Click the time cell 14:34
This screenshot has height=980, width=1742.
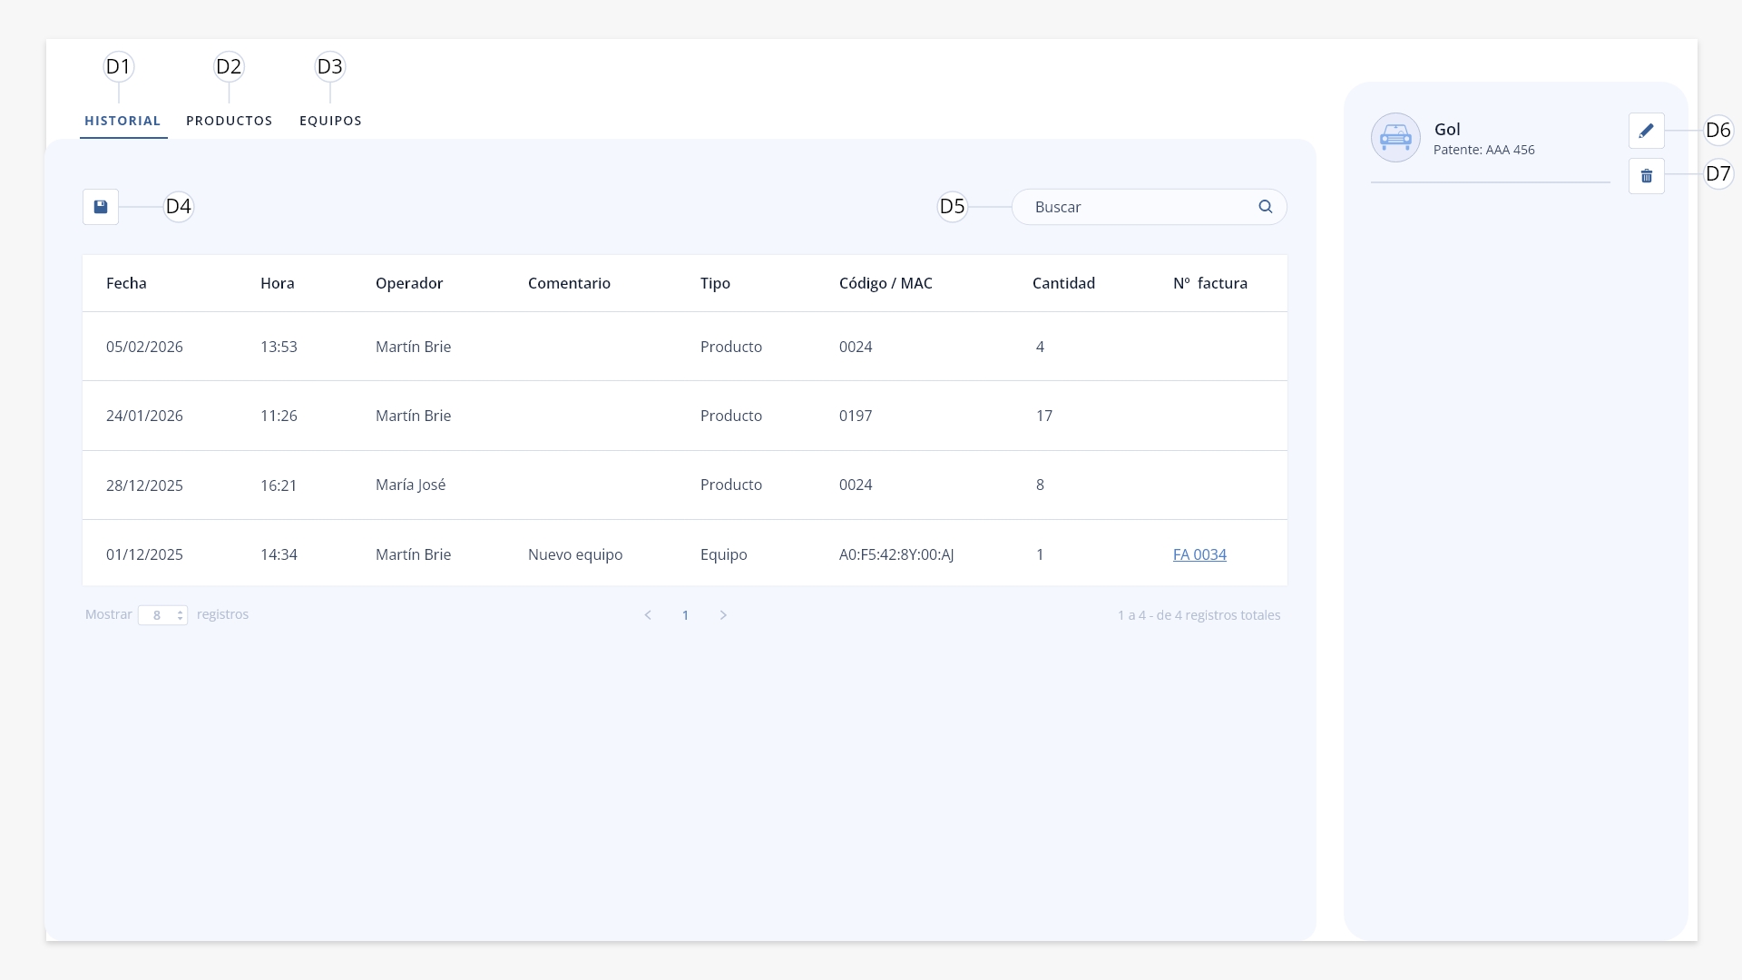279,554
